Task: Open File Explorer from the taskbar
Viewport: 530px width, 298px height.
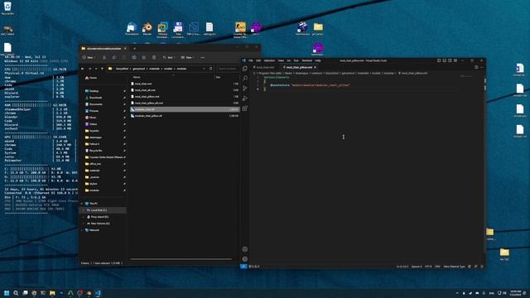Action: (x=52, y=293)
